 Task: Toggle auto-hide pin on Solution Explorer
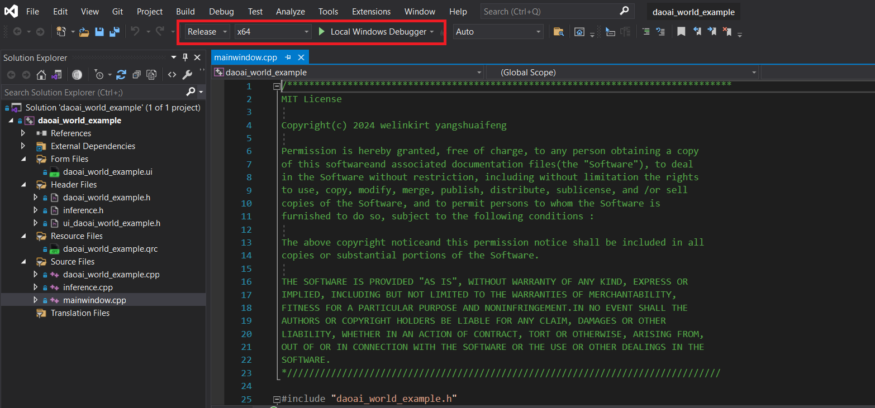(x=186, y=57)
